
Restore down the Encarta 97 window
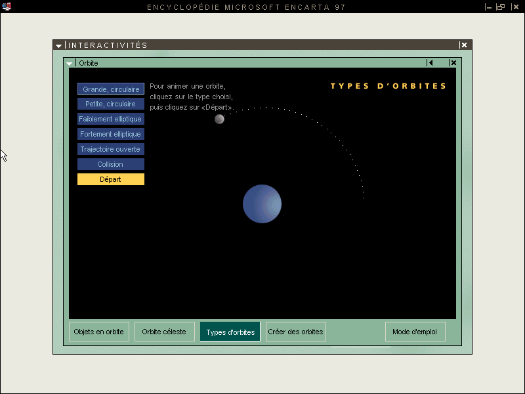point(501,7)
